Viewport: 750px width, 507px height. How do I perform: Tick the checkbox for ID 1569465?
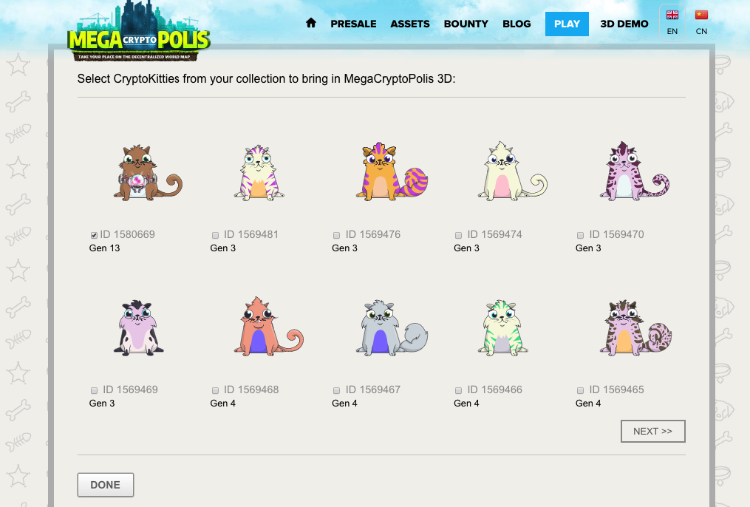point(580,391)
